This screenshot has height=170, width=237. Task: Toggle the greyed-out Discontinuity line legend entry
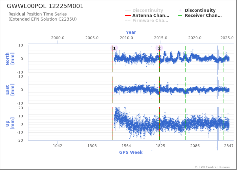[144, 10]
